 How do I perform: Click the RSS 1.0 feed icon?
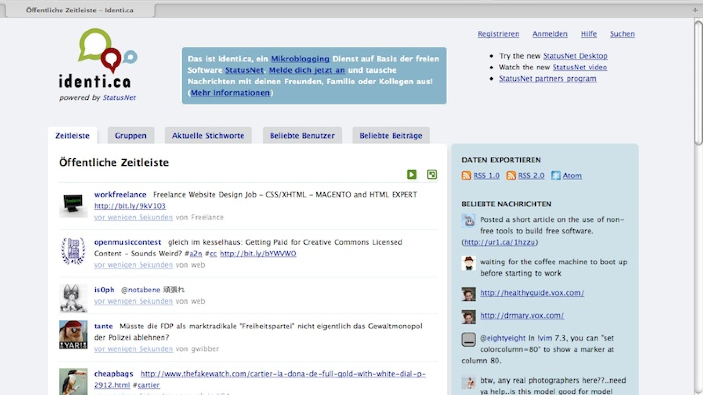point(466,176)
